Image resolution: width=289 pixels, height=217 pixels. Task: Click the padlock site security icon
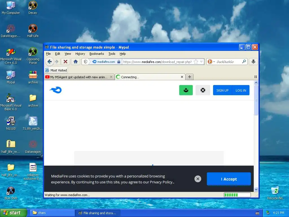tap(119, 62)
